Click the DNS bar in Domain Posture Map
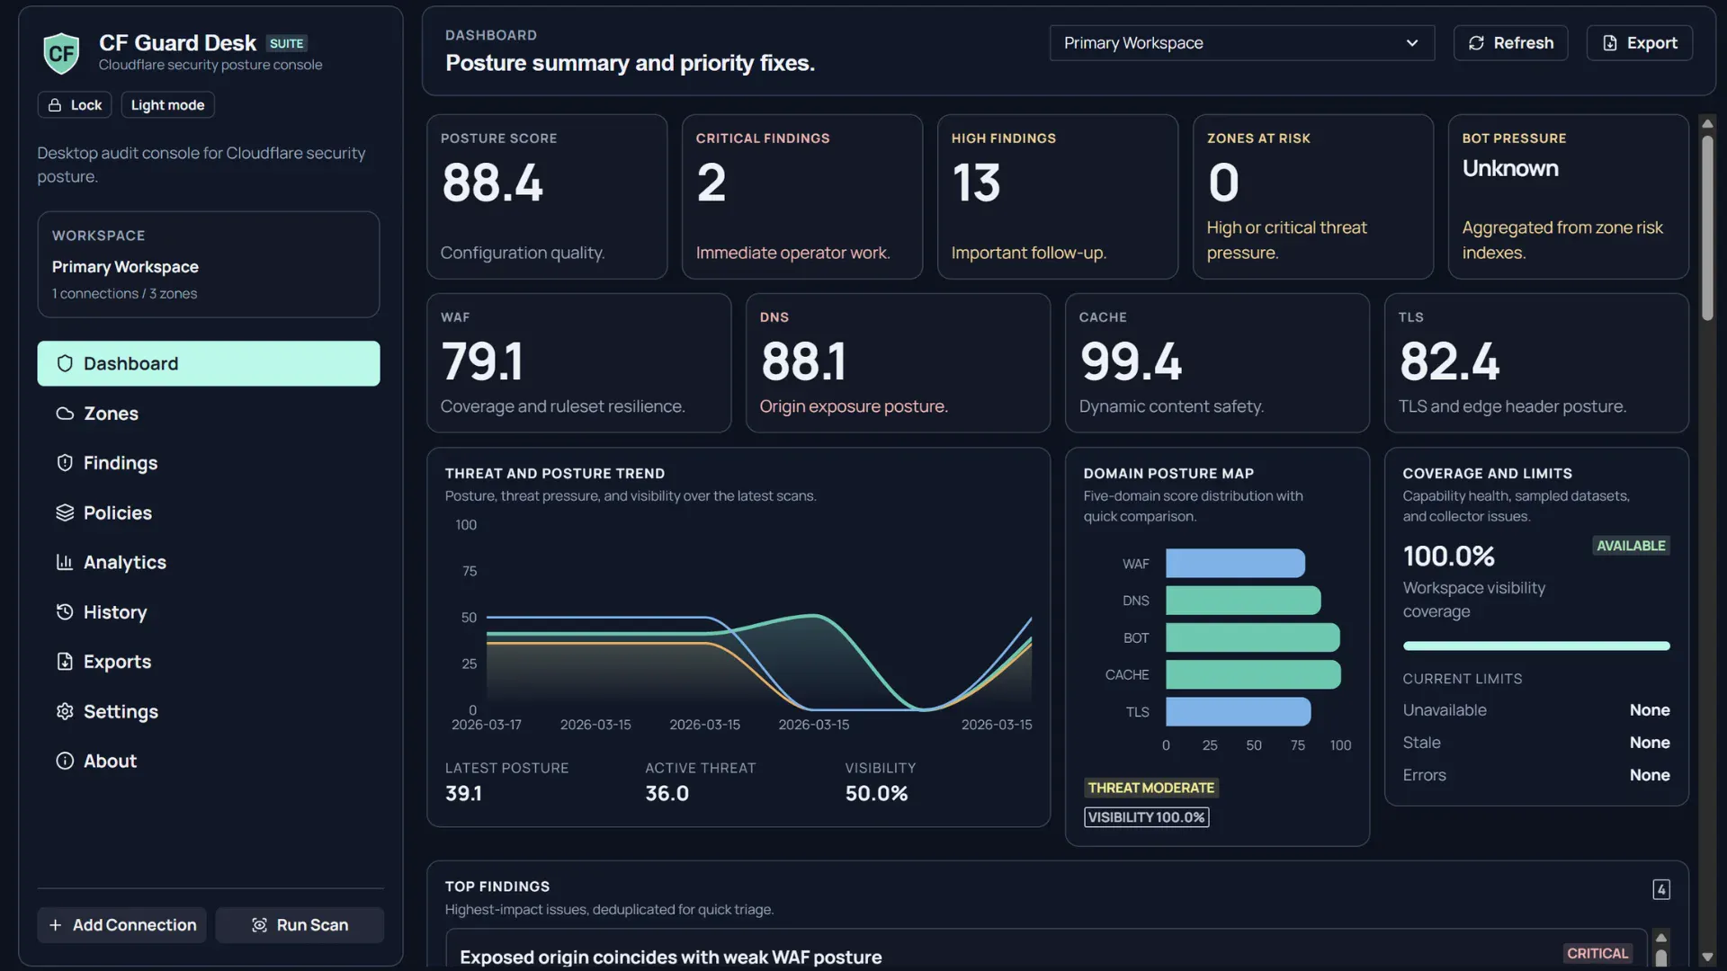Image resolution: width=1727 pixels, height=971 pixels. pyautogui.click(x=1243, y=601)
